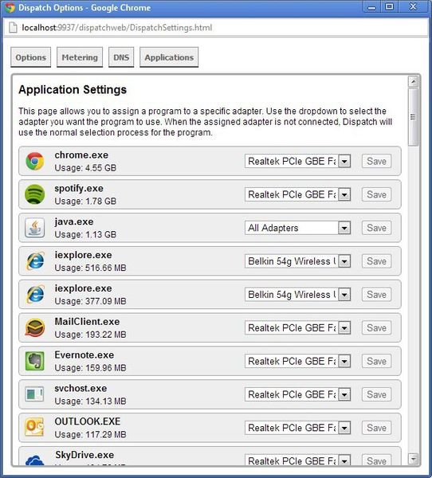Open the Belkin adapter dropdown for the first iexplore.exe (516.66 MB)

(297, 261)
